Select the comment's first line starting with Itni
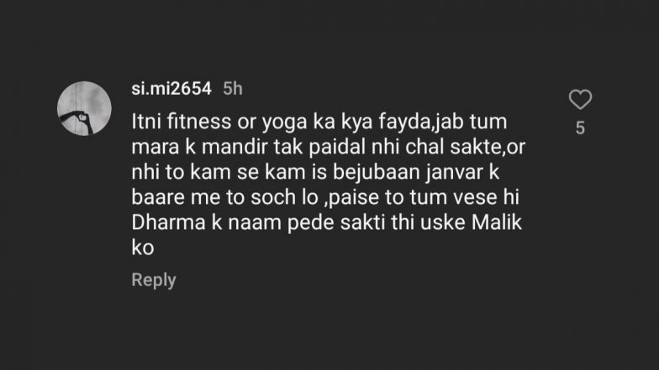Image resolution: width=659 pixels, height=370 pixels. point(319,122)
